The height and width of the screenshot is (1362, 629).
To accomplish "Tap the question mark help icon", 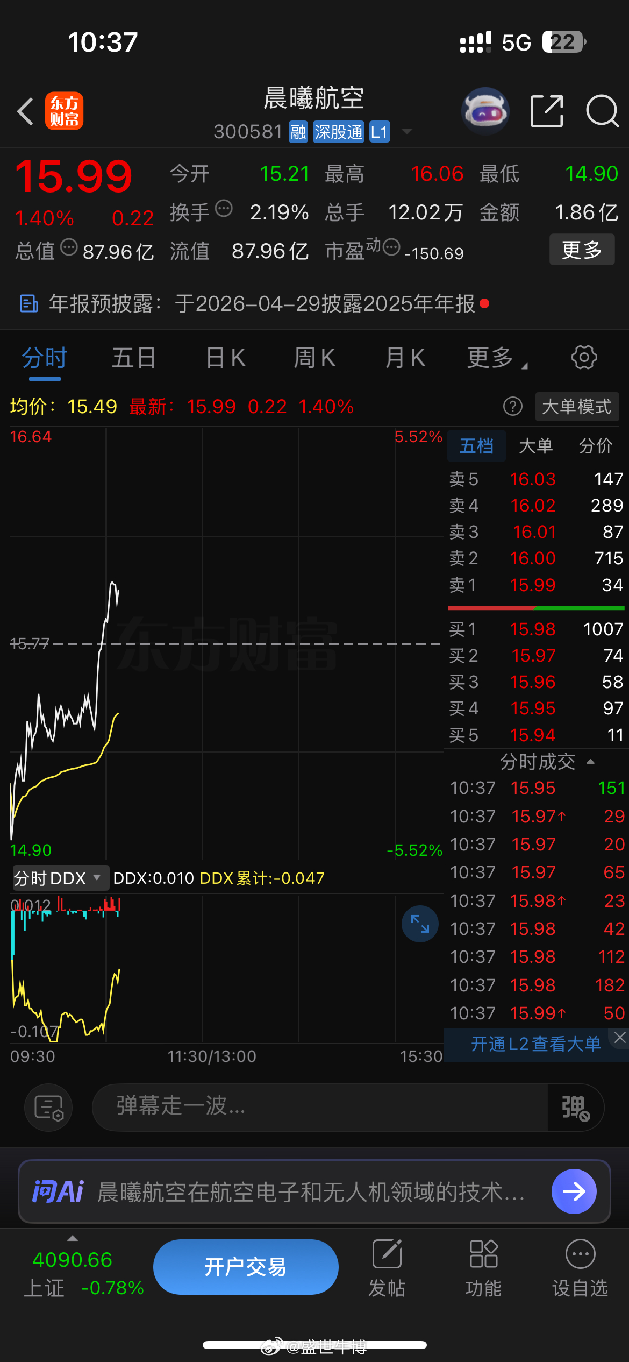I will click(512, 406).
